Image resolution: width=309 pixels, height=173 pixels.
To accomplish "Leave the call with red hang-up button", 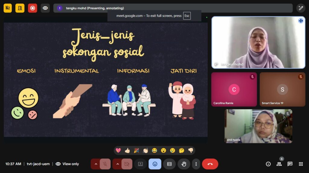I will pyautogui.click(x=210, y=164).
